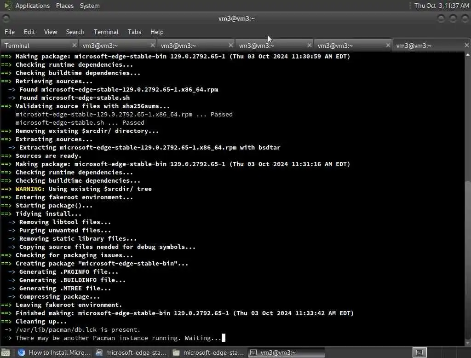Open the Help menu
Screen dimensions: 471x358
tap(157, 32)
